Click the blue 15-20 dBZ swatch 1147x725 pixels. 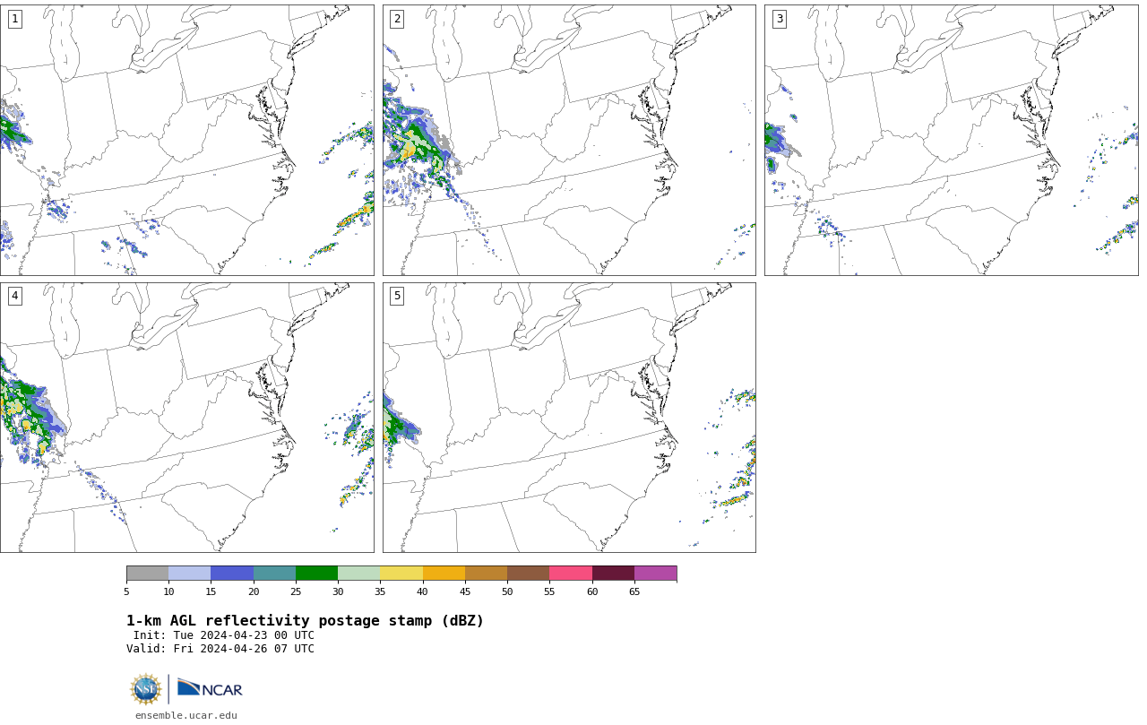[x=232, y=574]
